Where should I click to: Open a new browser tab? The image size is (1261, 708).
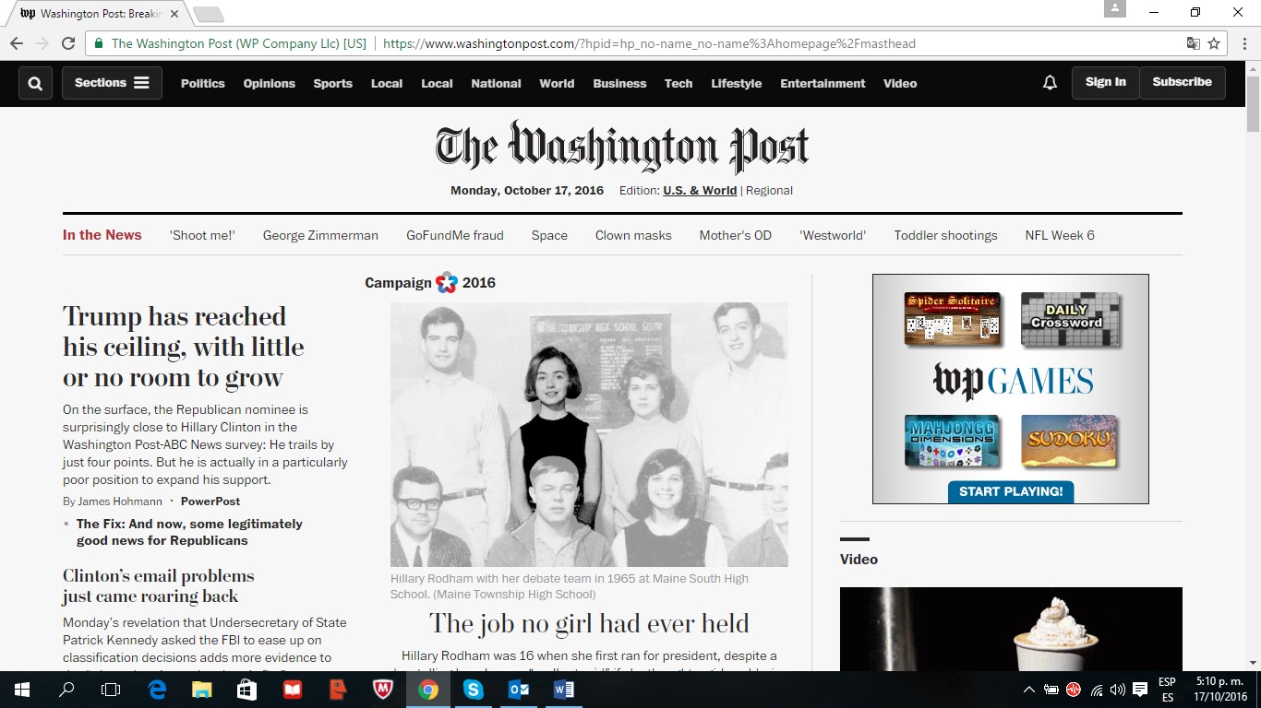pyautogui.click(x=209, y=15)
